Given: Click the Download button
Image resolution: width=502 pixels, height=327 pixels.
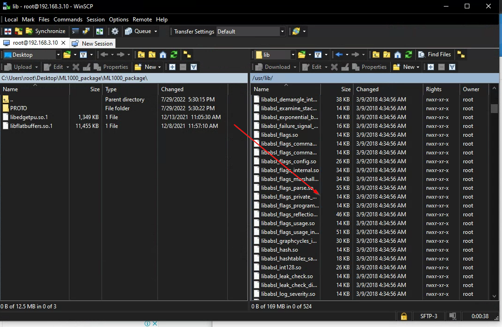Looking at the screenshot, I should click(x=273, y=67).
